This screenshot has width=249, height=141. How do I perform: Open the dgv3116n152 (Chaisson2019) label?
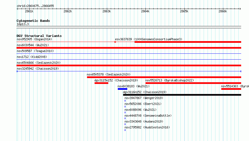click(x=145, y=92)
